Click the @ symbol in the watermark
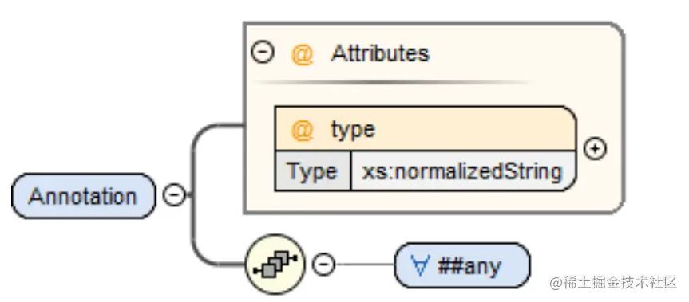 point(557,283)
